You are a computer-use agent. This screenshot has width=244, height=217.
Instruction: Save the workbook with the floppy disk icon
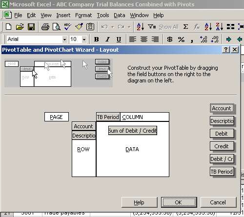click(x=31, y=27)
